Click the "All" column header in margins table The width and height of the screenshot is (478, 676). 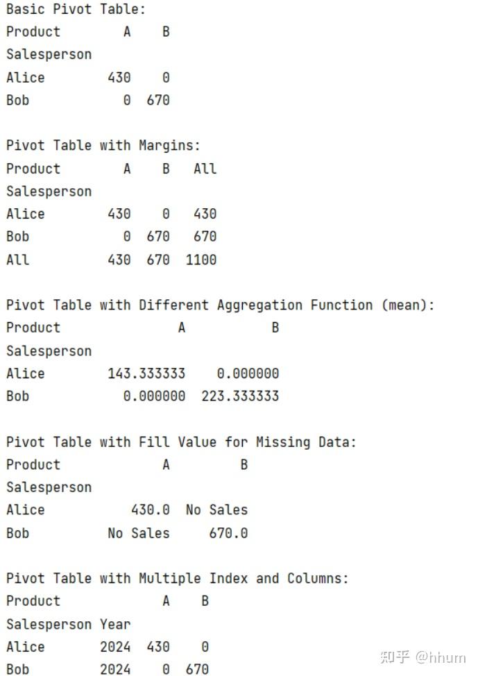coord(205,169)
